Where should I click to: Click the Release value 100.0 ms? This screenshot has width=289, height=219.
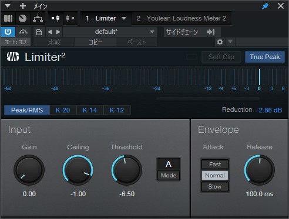tap(260, 194)
